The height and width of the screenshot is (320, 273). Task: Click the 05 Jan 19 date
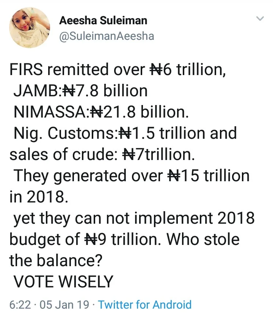tap(64, 305)
